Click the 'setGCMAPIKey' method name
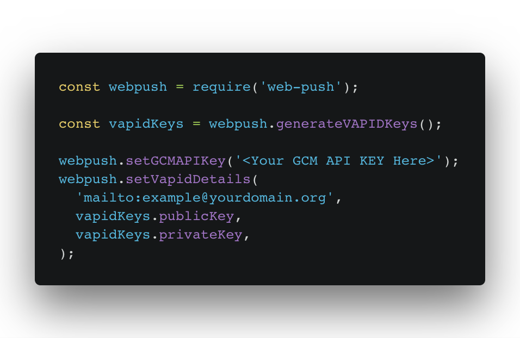 (176, 161)
